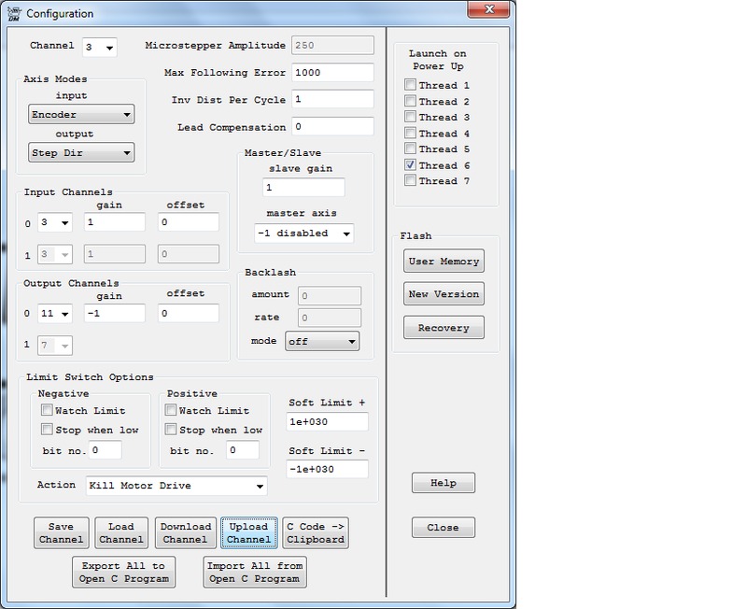Open the limit Action Kill Motor Drive dropdown
The height and width of the screenshot is (609, 746).
[176, 486]
